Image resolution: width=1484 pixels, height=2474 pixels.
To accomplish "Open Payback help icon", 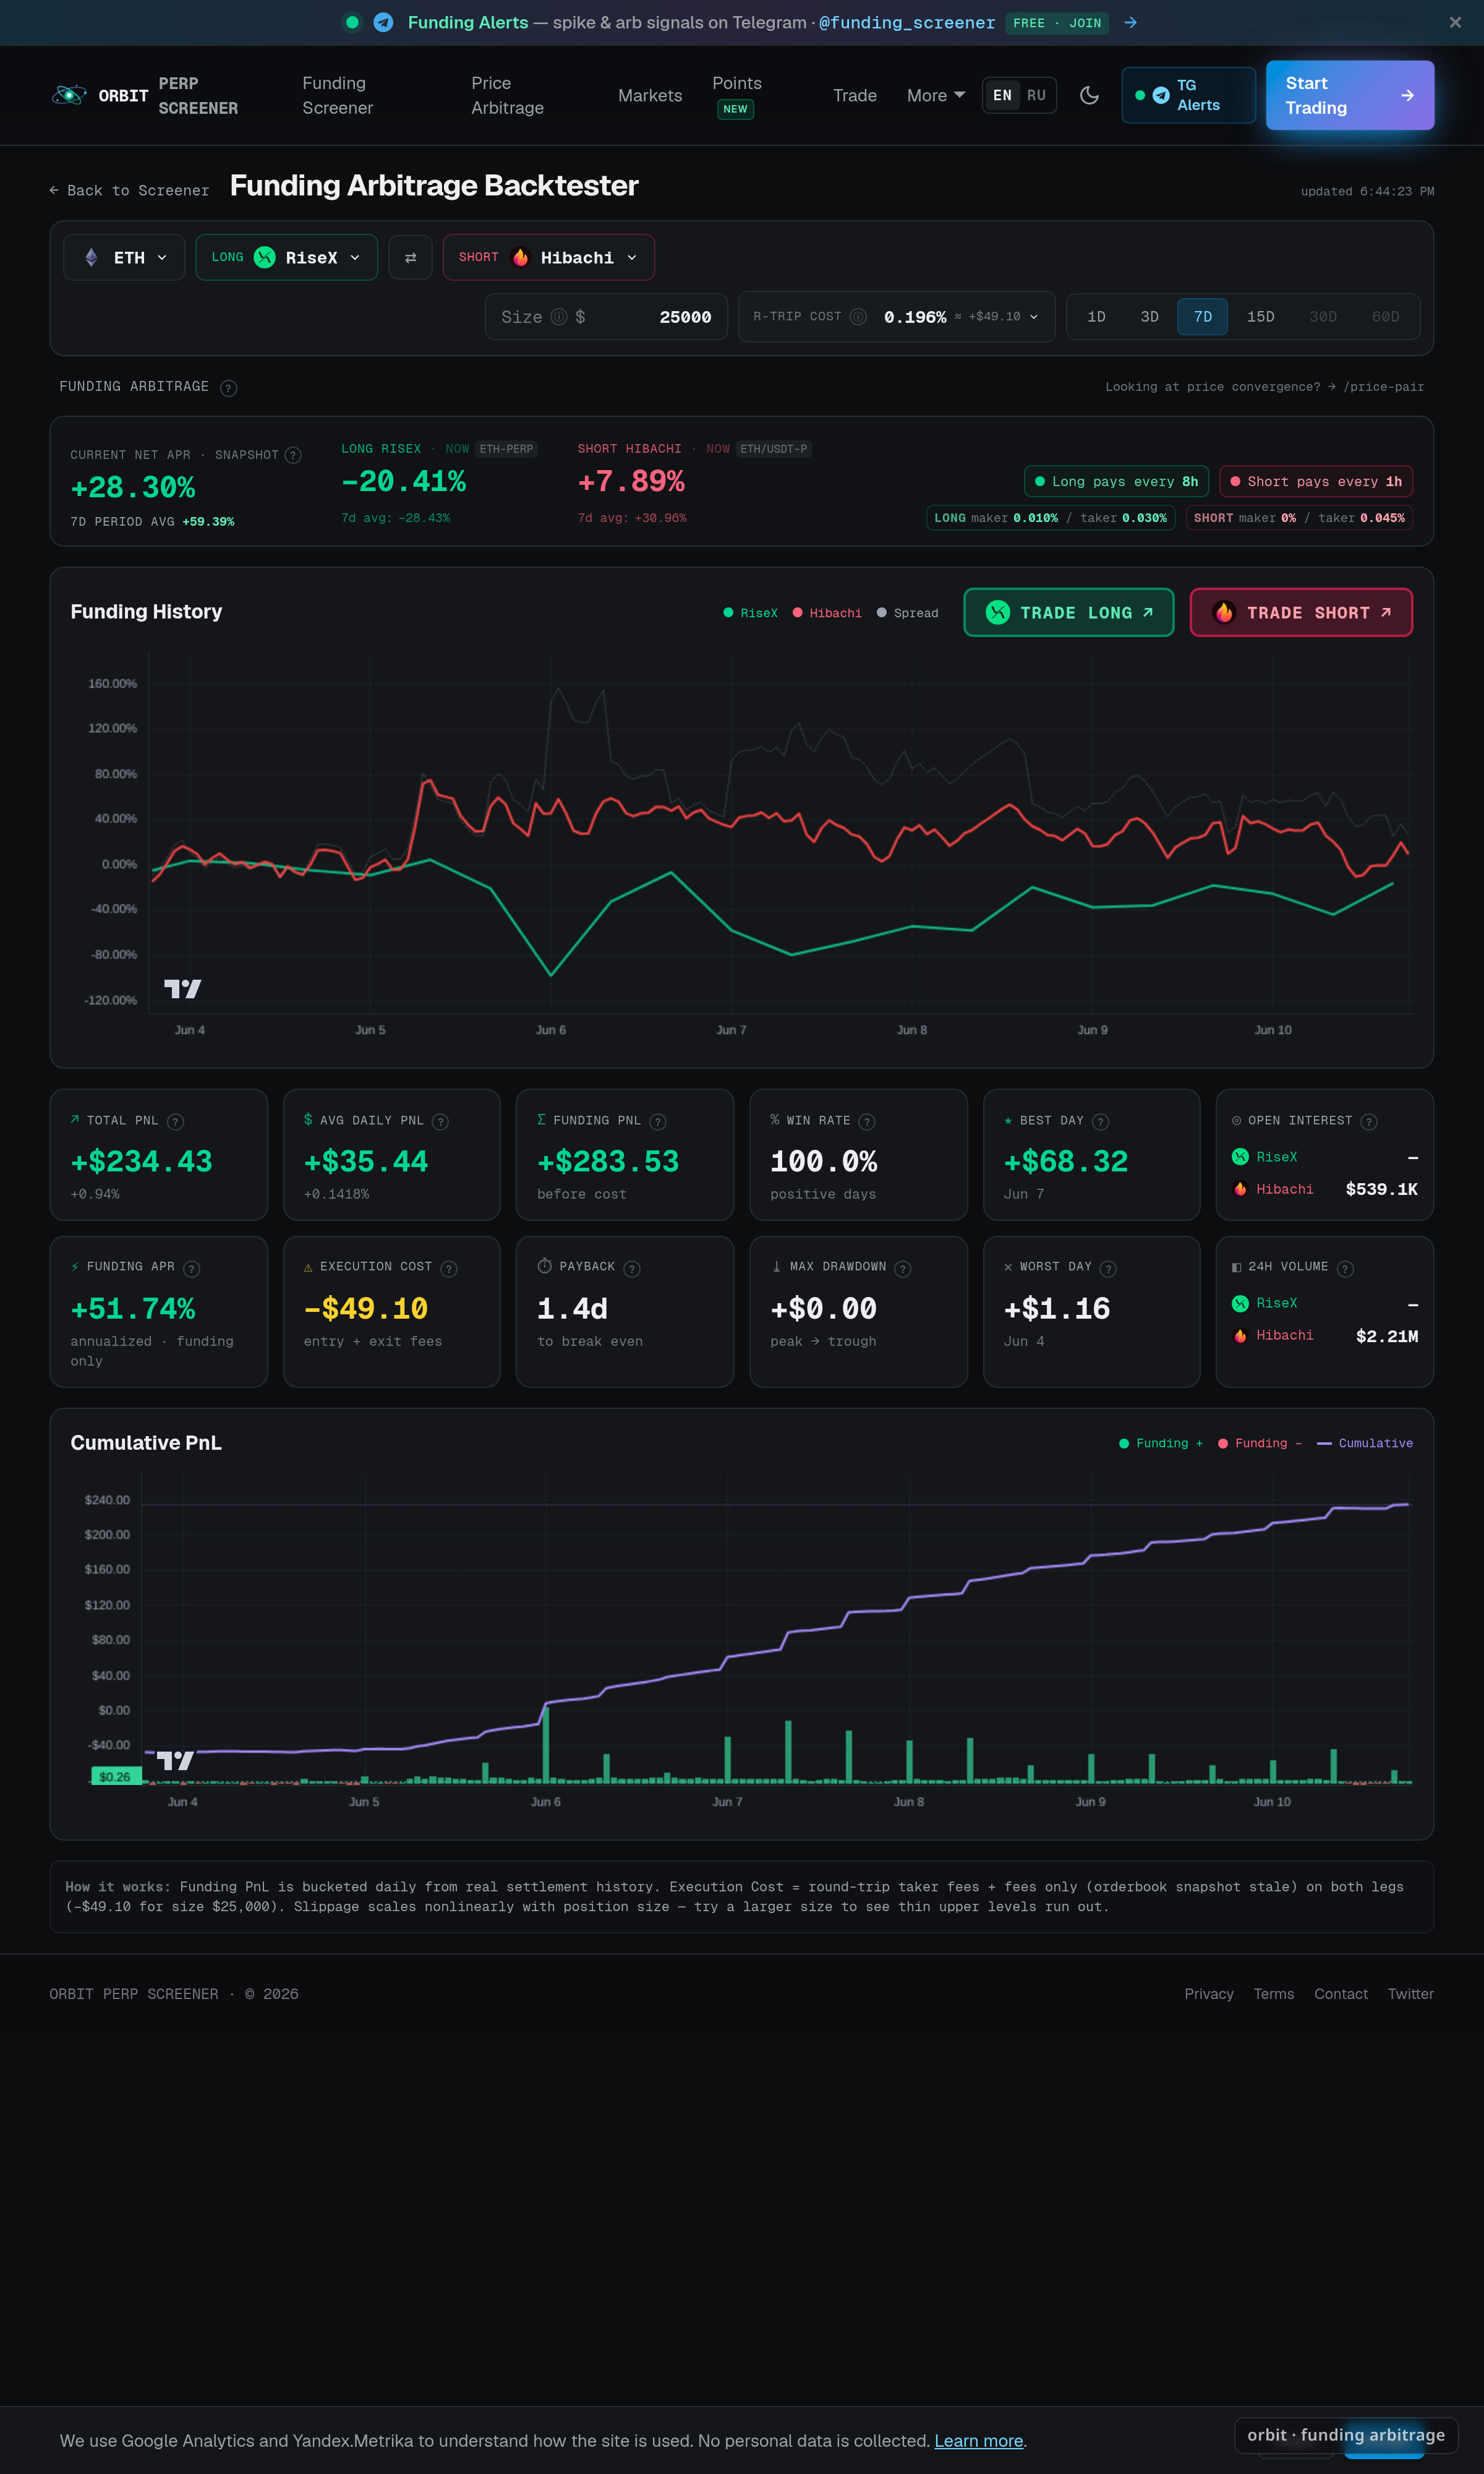I will click(632, 1268).
